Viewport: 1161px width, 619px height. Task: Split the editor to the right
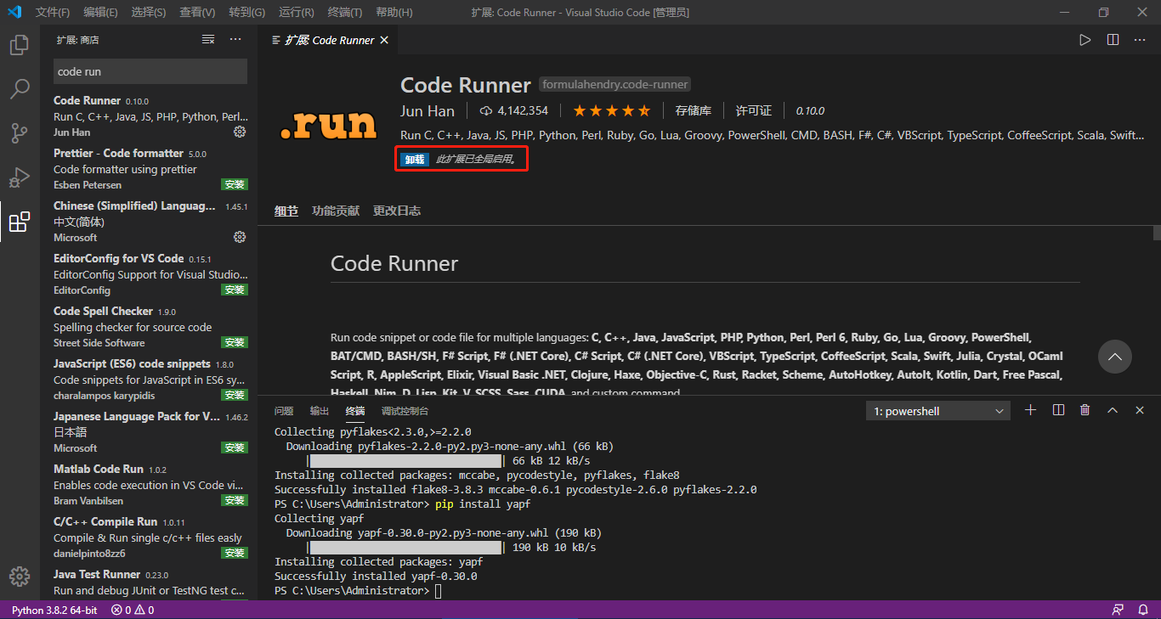1113,40
